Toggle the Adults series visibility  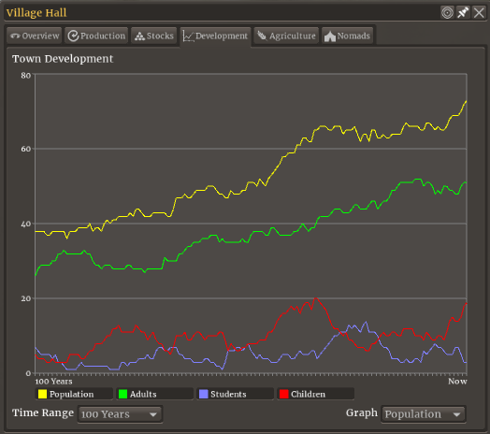pyautogui.click(x=154, y=394)
